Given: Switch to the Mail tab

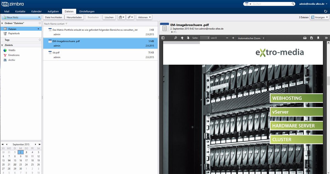Looking at the screenshot, I should [7, 11].
